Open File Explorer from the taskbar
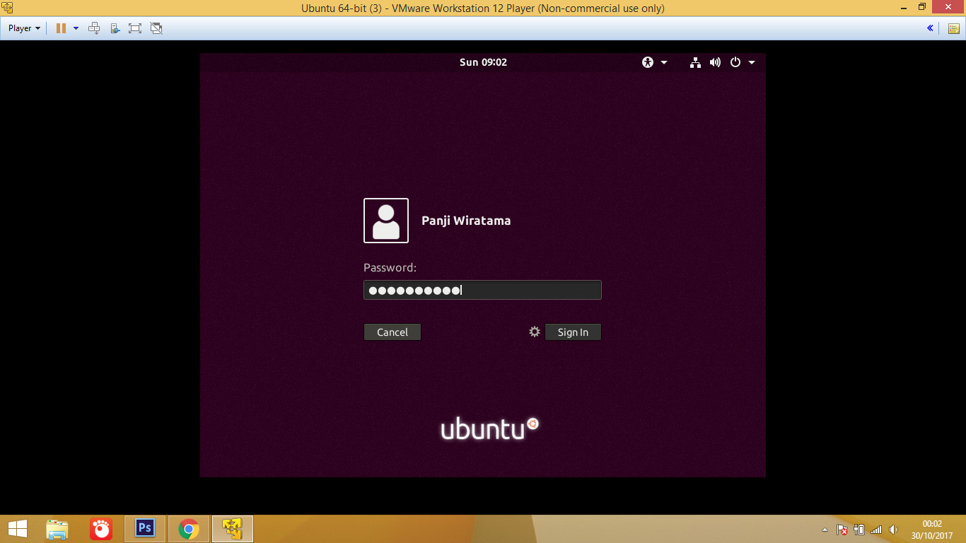The width and height of the screenshot is (966, 543). click(x=57, y=529)
